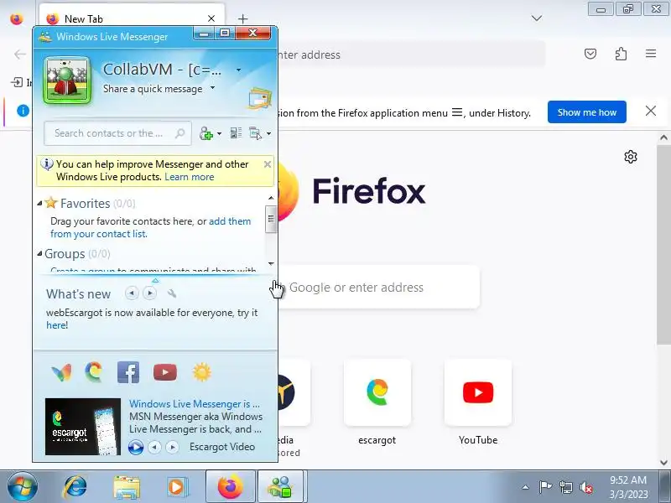Click the Windows Live Messenger taskbar button

pos(281,487)
